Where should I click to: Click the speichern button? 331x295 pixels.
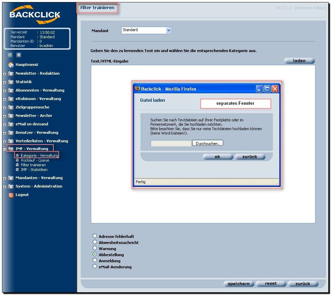point(238,284)
